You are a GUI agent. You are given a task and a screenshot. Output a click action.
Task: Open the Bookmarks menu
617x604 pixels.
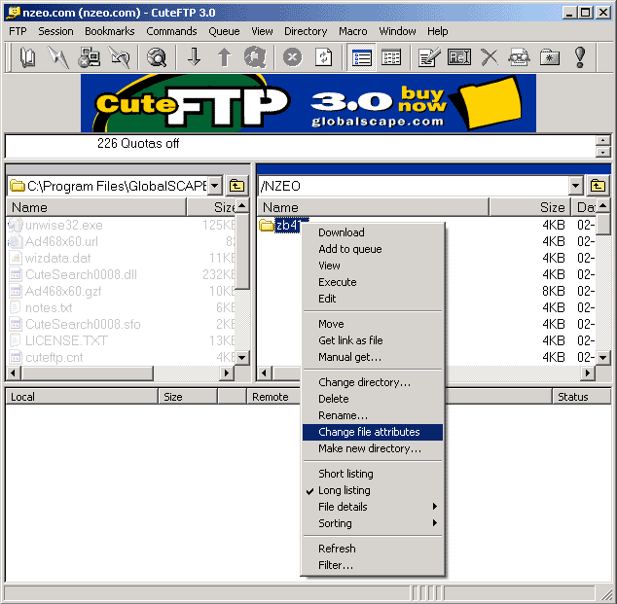click(109, 31)
